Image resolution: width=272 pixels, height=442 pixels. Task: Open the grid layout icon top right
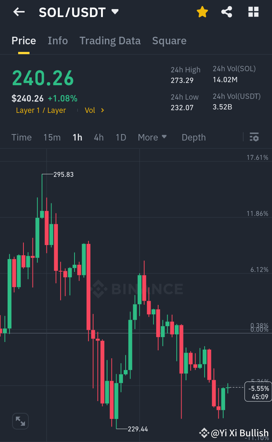click(x=253, y=12)
